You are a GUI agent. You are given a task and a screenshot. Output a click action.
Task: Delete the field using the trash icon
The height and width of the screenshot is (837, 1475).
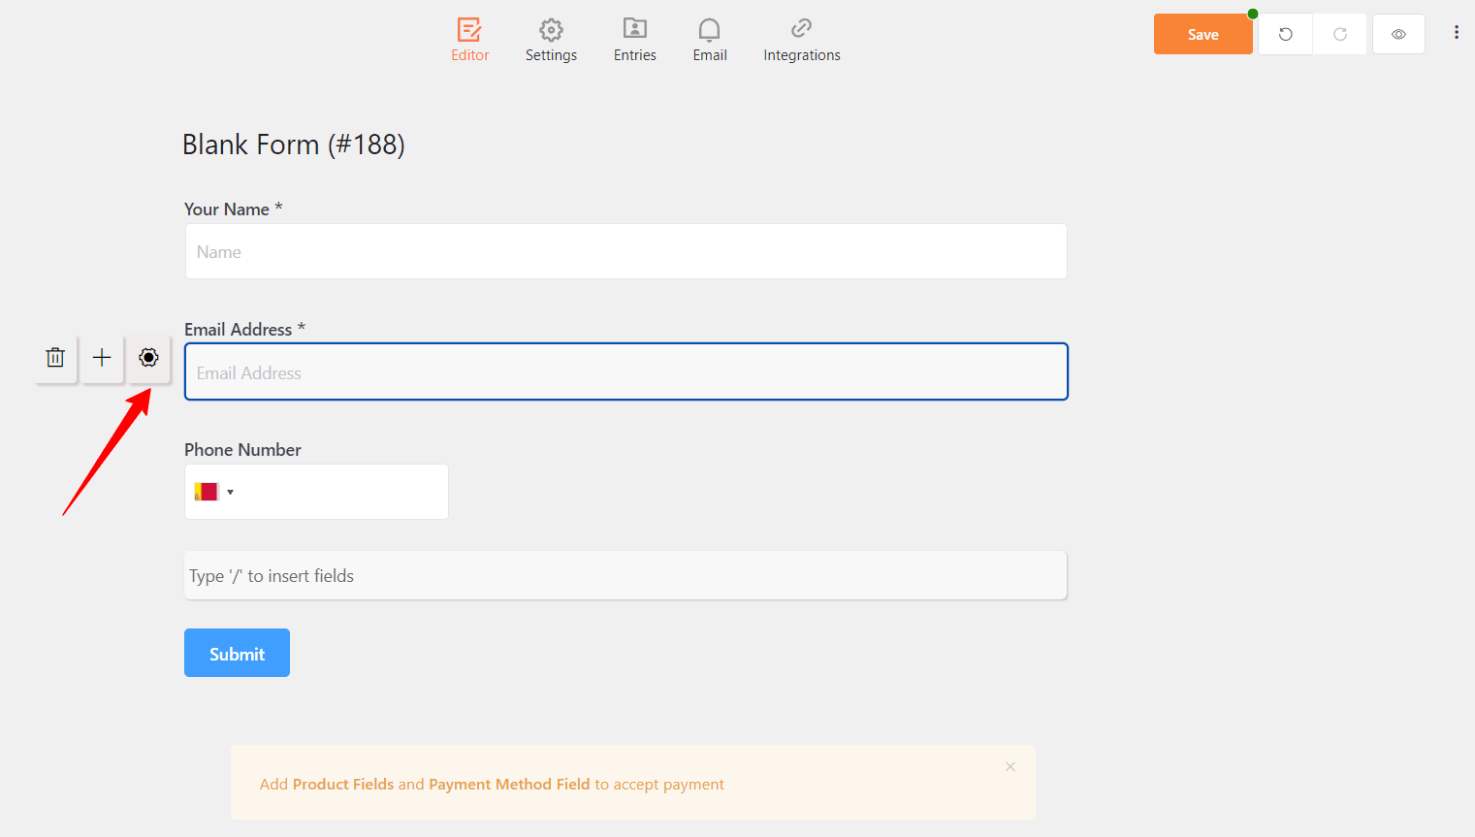point(54,357)
